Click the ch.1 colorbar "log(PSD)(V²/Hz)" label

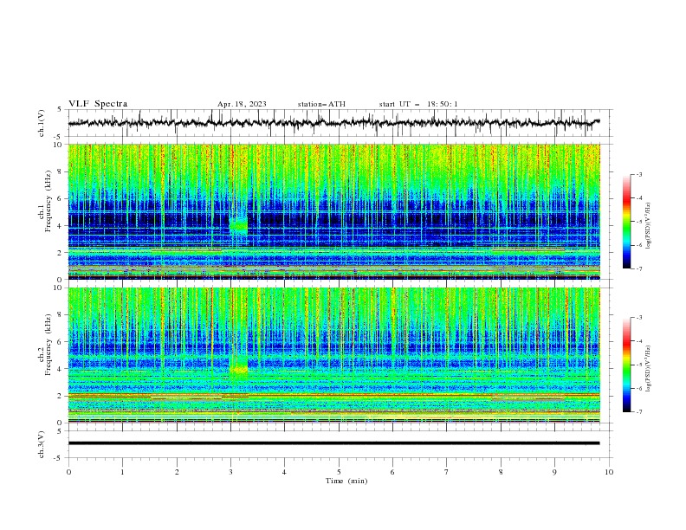[648, 226]
